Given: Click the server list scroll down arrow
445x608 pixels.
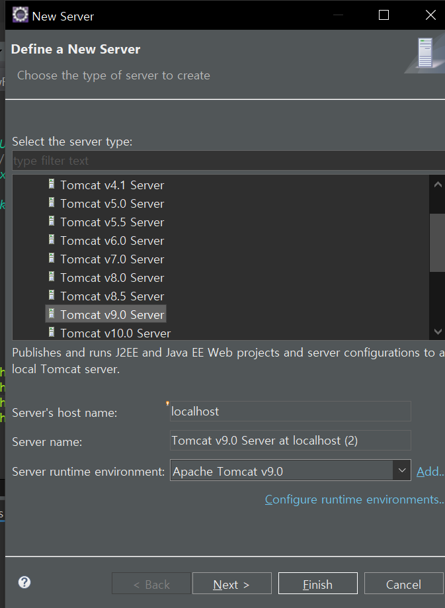Looking at the screenshot, I should [438, 331].
